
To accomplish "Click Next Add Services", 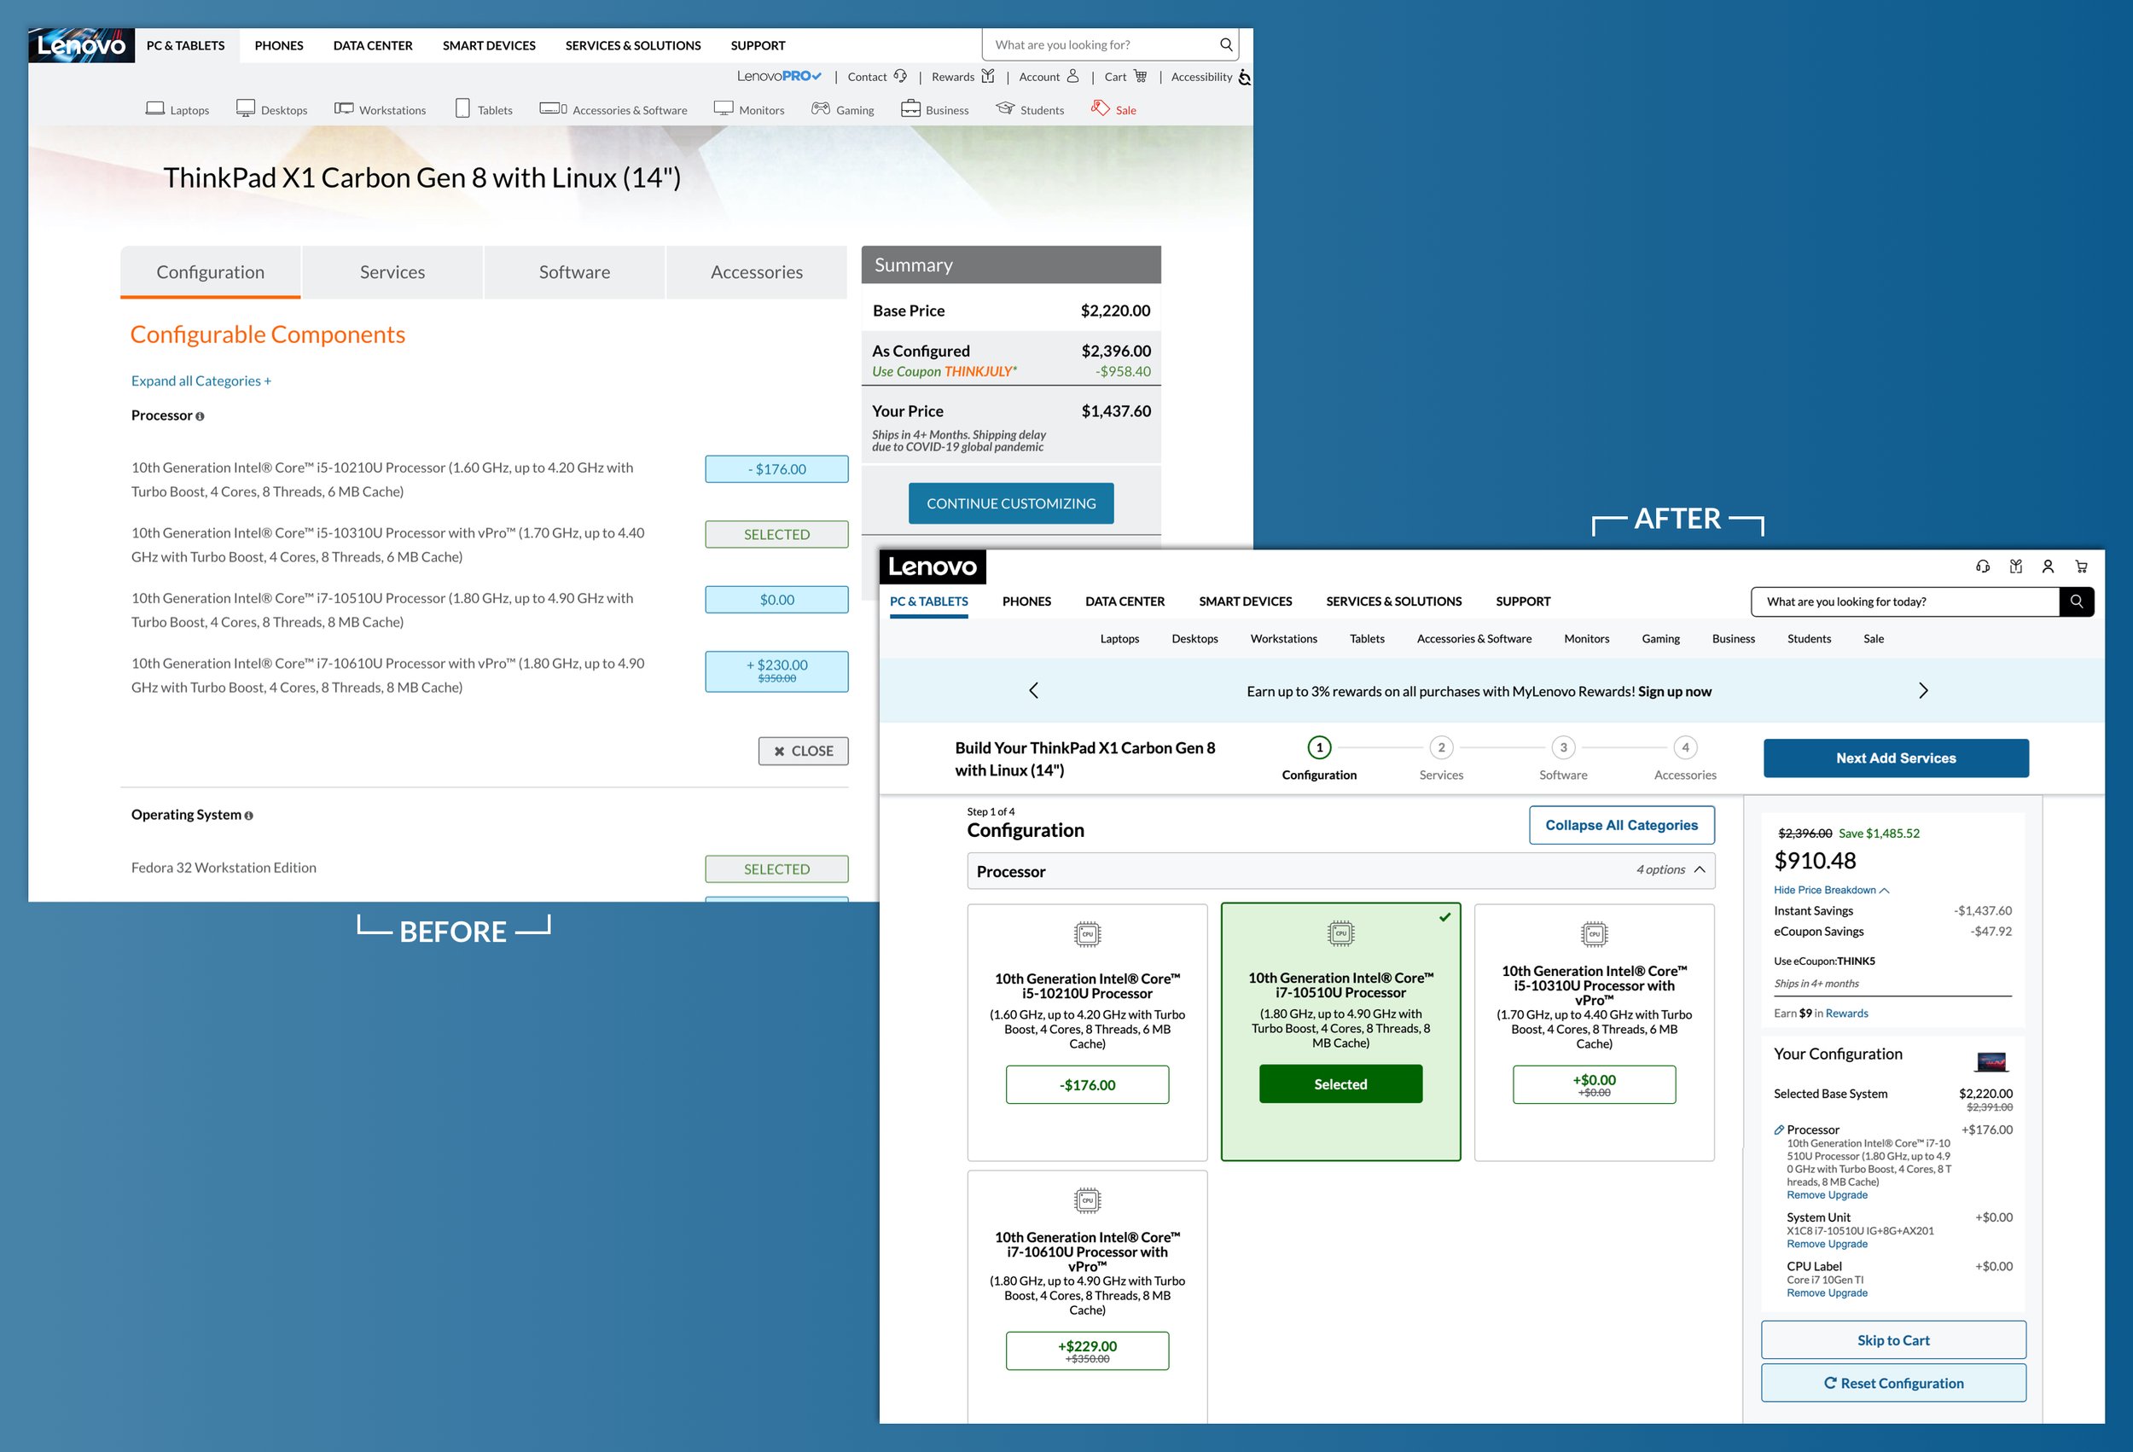I will pyautogui.click(x=1896, y=758).
